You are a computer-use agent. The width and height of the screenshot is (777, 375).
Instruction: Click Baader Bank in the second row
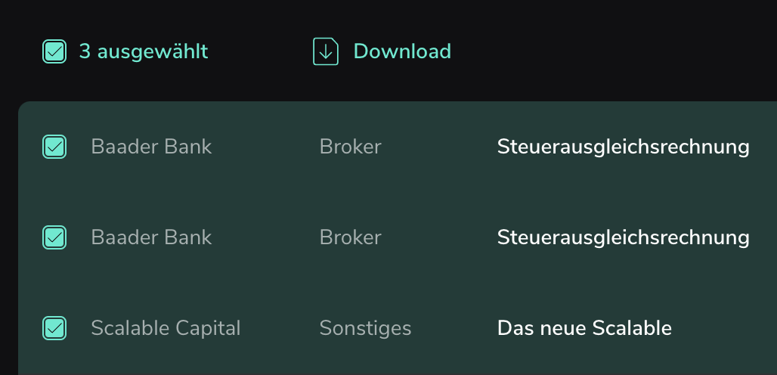pos(151,237)
